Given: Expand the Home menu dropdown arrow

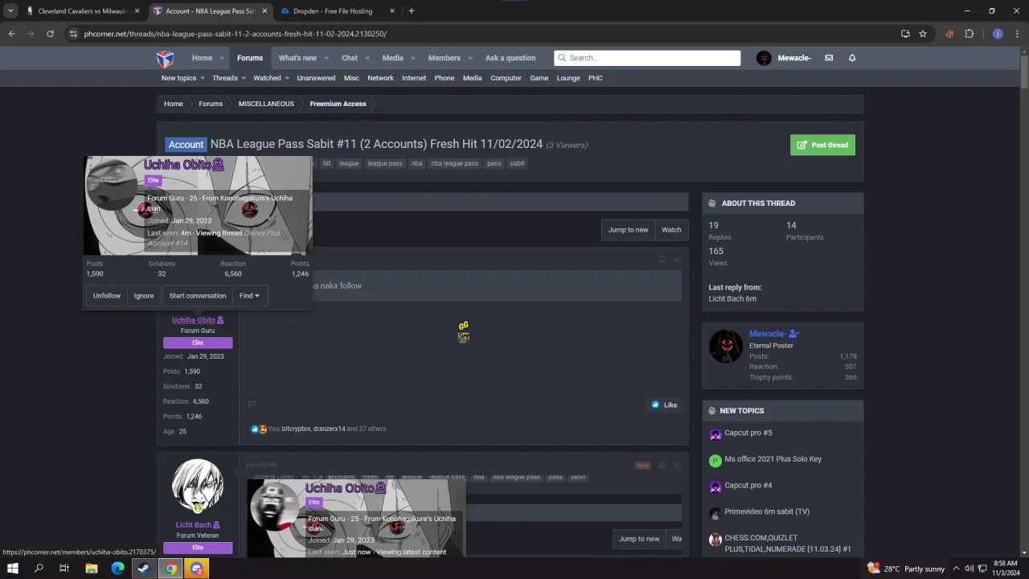Looking at the screenshot, I should pyautogui.click(x=223, y=58).
